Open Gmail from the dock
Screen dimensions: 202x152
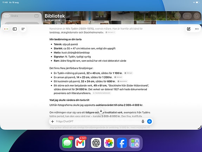pyautogui.click(x=80, y=143)
